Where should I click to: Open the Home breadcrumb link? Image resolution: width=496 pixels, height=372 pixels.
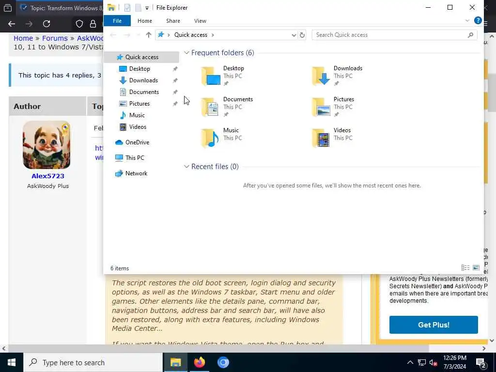tap(23, 38)
